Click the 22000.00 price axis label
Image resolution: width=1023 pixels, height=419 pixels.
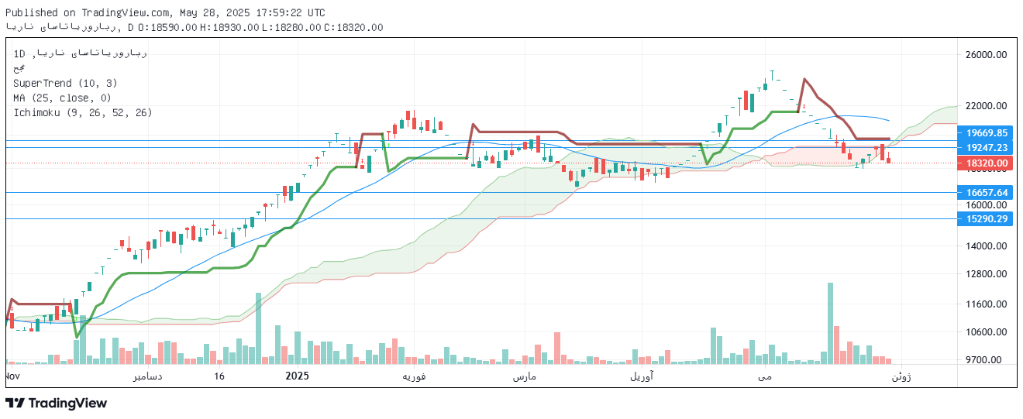tap(986, 106)
